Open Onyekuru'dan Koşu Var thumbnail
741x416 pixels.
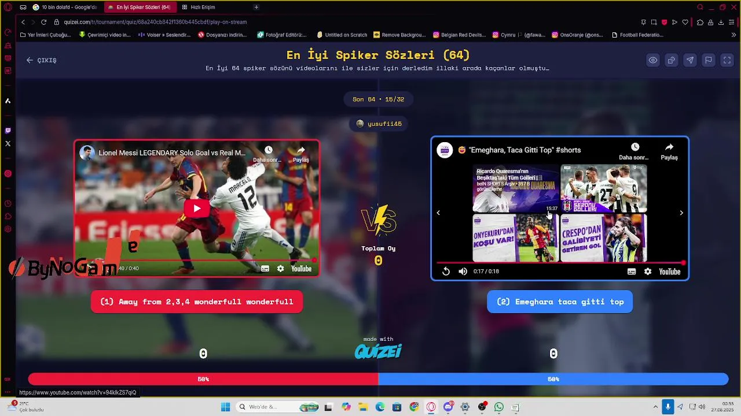point(516,238)
